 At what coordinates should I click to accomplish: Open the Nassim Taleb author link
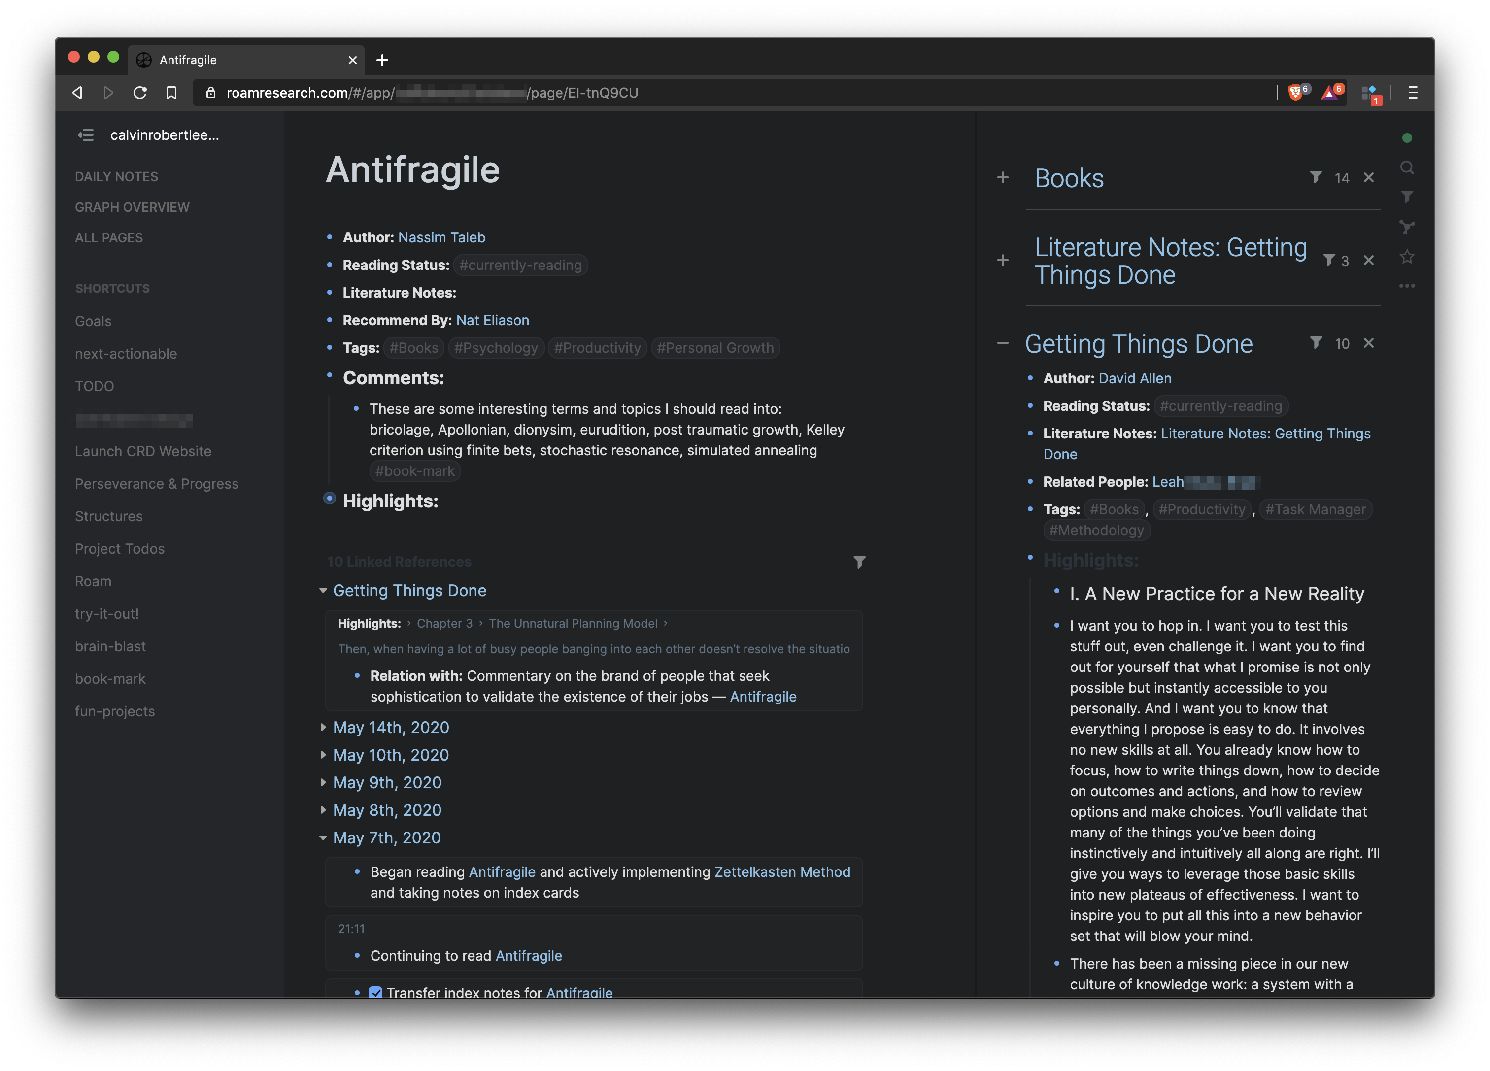click(x=441, y=237)
